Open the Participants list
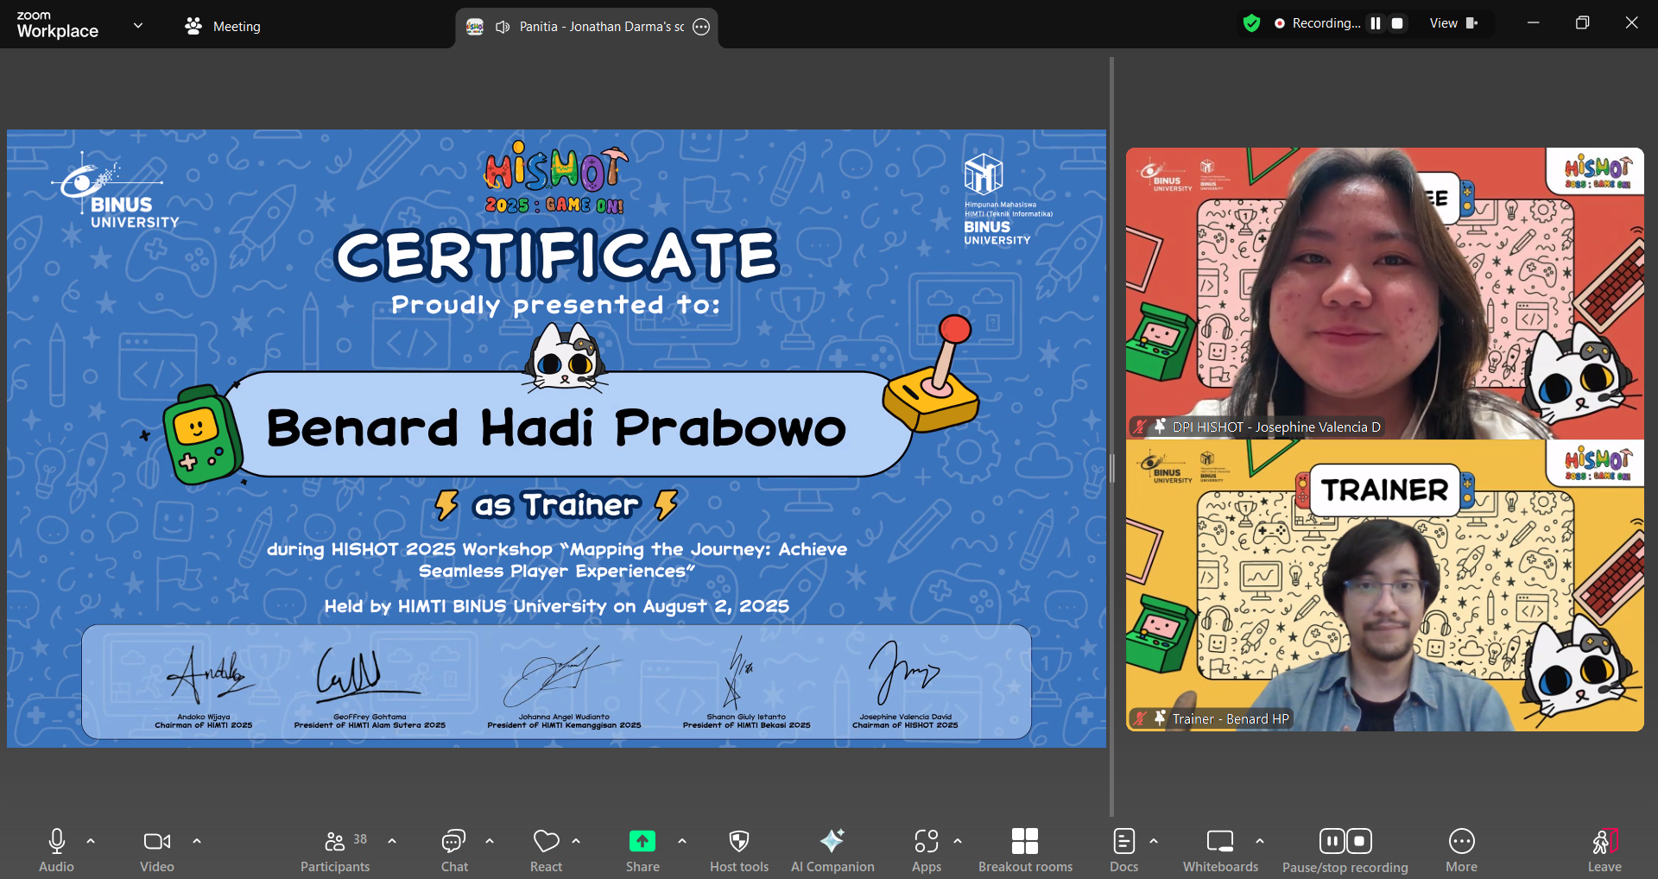Screen dimensions: 1658x879 (x=335, y=851)
